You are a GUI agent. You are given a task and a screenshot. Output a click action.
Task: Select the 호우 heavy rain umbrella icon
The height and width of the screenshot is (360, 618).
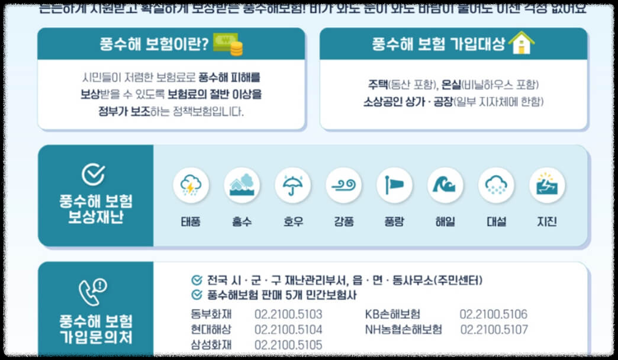[x=292, y=187]
